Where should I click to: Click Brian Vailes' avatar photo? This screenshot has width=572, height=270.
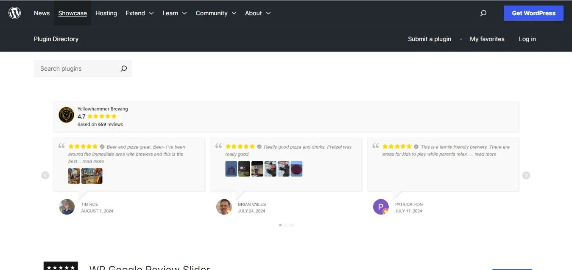pos(224,207)
